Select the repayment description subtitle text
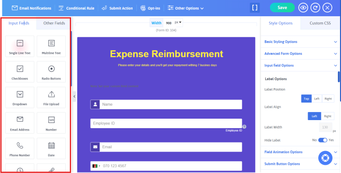Image resolution: width=341 pixels, height=173 pixels. 167,65
